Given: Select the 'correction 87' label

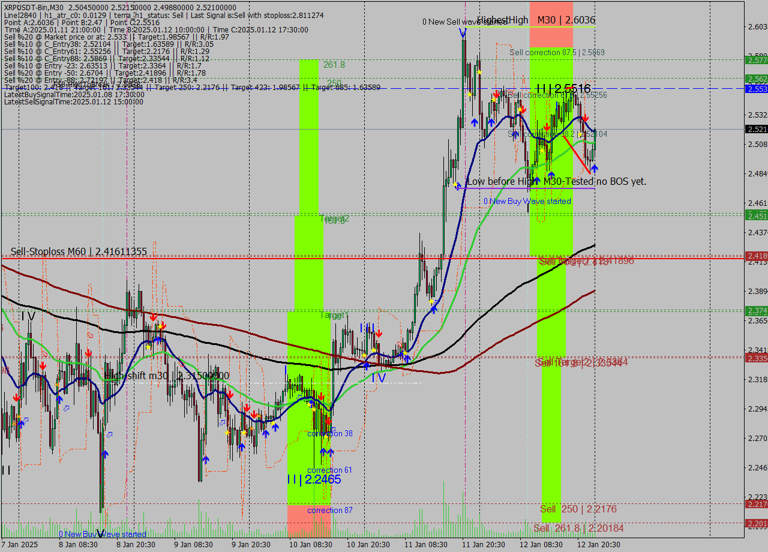Looking at the screenshot, I should click(x=330, y=510).
